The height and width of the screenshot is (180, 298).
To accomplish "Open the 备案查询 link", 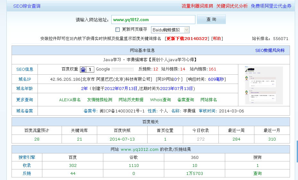I will pyautogui.click(x=185, y=100).
